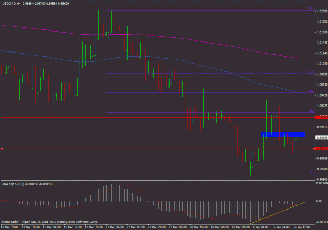Click the 1.01240 price axis label
Screen dimensions: 328x230
tap(322, 53)
